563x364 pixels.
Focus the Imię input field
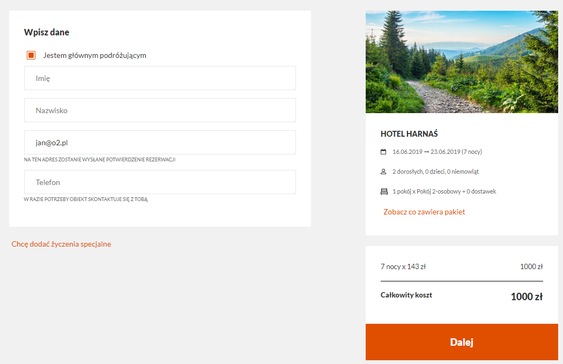coord(160,78)
